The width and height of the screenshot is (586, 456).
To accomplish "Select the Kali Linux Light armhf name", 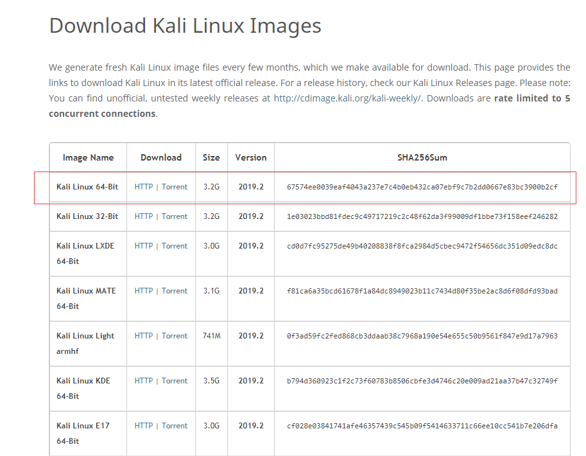I will (85, 343).
